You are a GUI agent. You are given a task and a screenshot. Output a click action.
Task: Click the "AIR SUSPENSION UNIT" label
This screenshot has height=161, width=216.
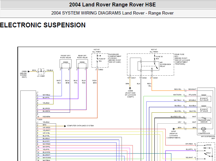tap(208, 137)
